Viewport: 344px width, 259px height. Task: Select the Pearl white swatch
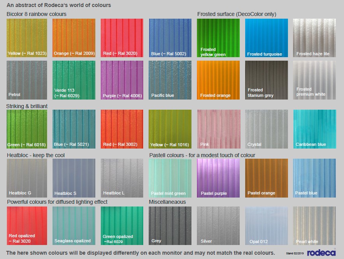314,226
